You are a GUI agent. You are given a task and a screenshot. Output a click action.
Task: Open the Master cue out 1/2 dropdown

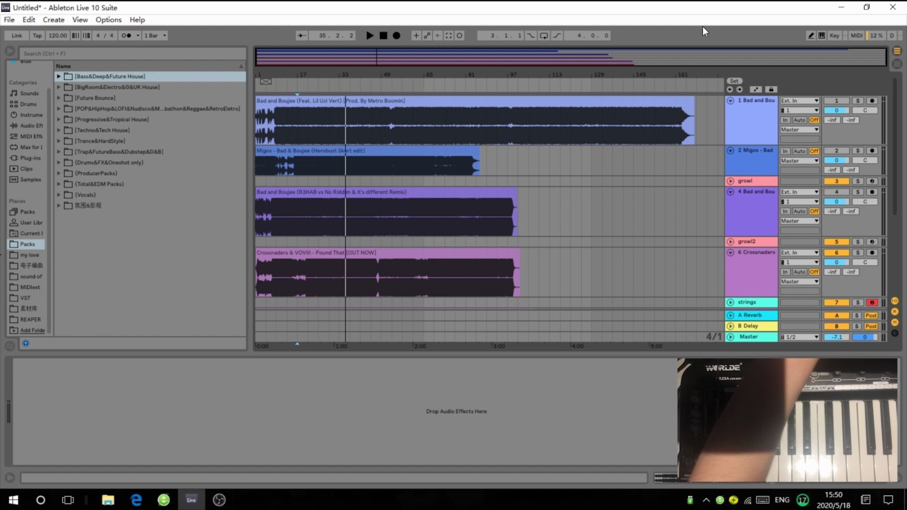click(799, 337)
